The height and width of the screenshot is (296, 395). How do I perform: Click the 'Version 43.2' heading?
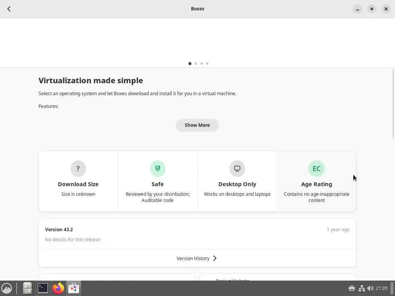coord(59,230)
